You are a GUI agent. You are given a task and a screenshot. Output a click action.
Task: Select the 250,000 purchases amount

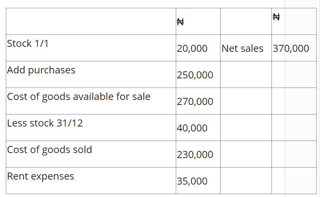click(x=195, y=75)
